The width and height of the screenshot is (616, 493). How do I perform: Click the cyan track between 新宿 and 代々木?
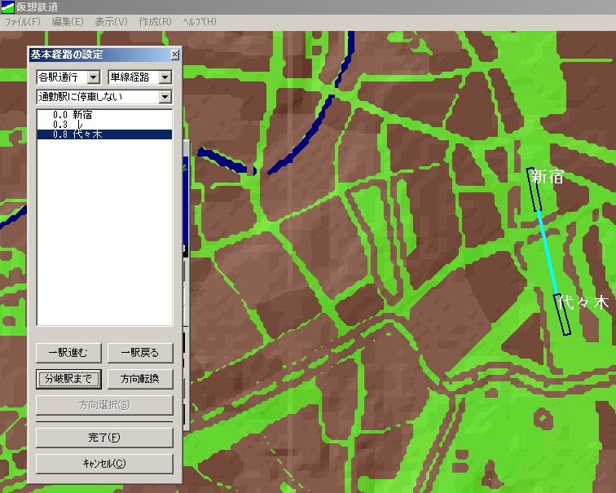point(548,253)
